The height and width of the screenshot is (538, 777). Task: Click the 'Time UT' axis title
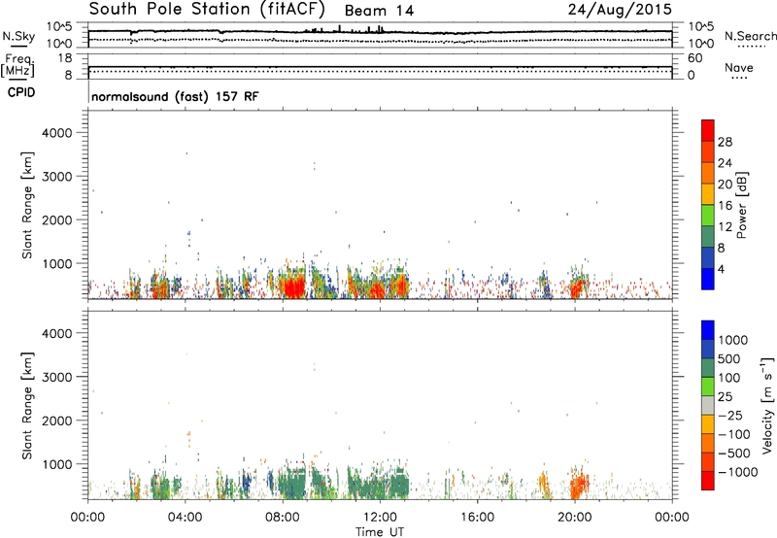[x=380, y=532]
